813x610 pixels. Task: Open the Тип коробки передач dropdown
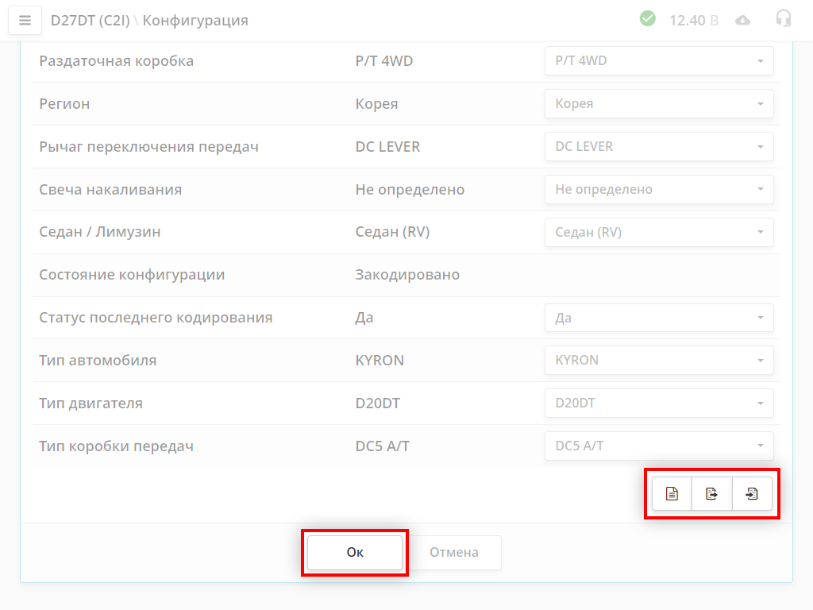click(659, 446)
